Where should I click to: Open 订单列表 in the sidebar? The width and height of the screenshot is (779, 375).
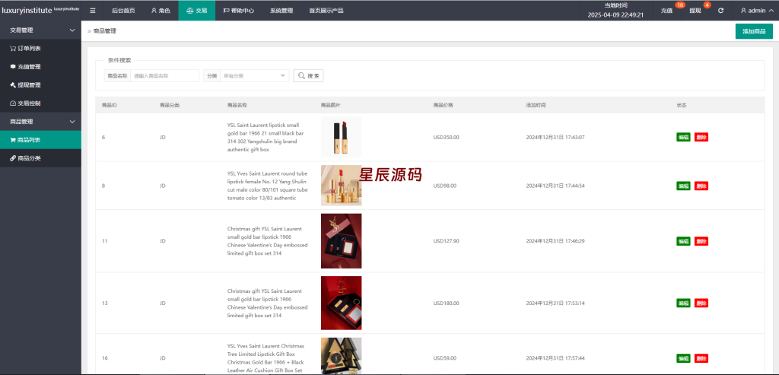point(41,49)
